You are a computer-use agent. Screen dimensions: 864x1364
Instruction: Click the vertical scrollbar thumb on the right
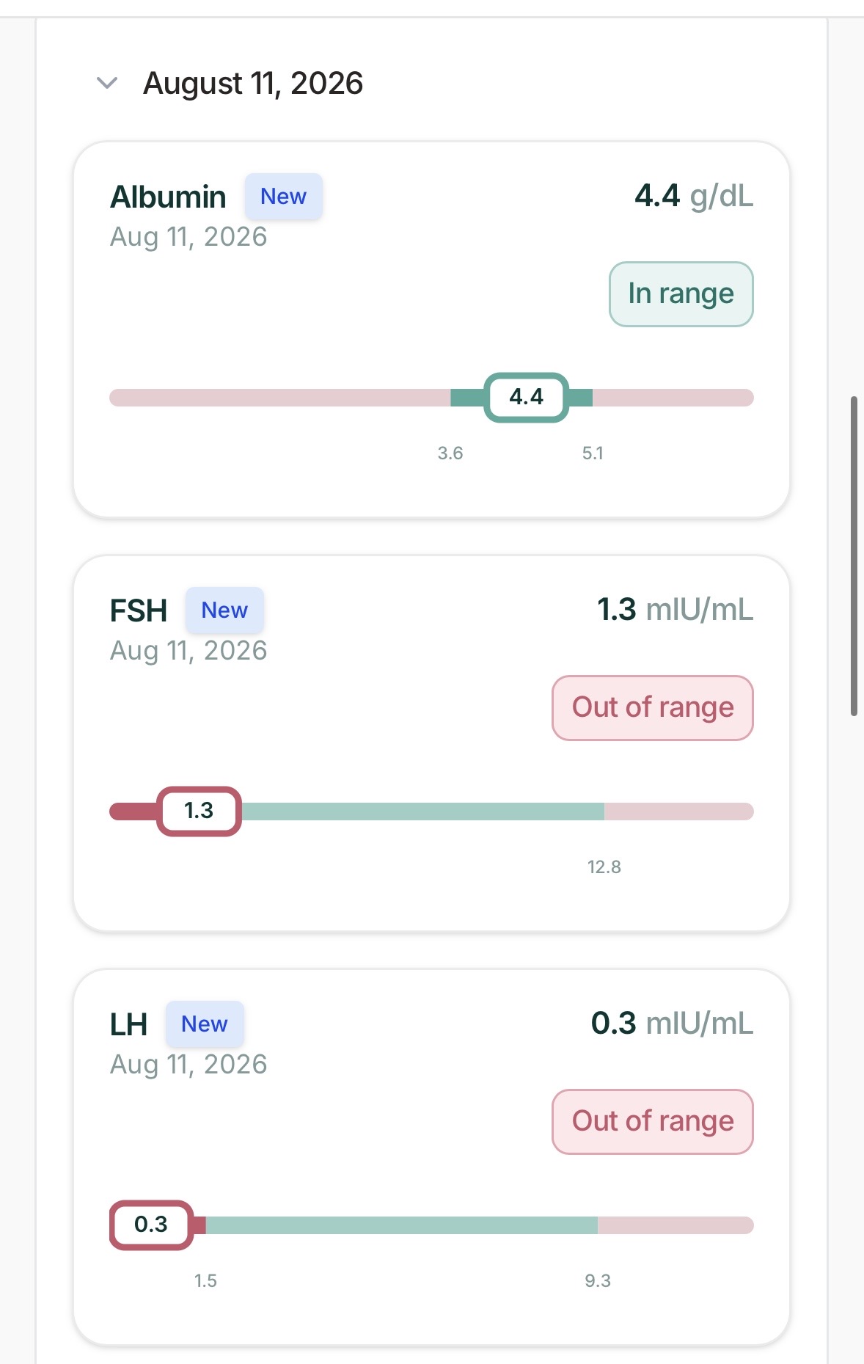854,555
